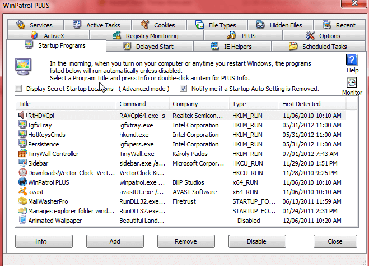The image size is (369, 266).
Task: Click the TinyWall Controller firewall icon
Action: tap(22, 153)
